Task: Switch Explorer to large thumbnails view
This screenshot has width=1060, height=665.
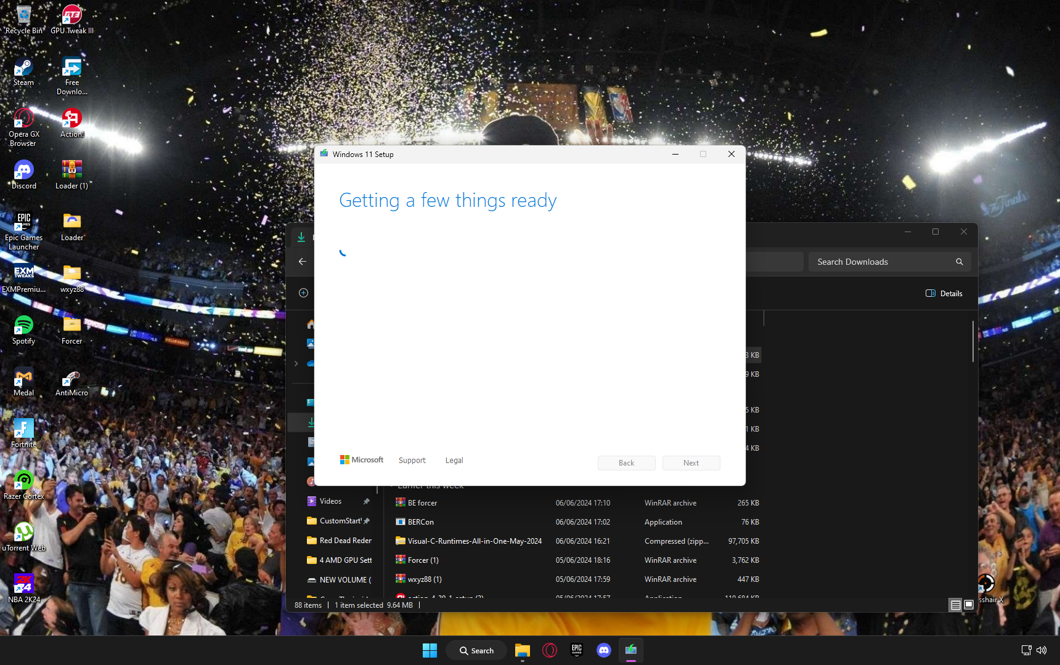Action: pyautogui.click(x=969, y=605)
